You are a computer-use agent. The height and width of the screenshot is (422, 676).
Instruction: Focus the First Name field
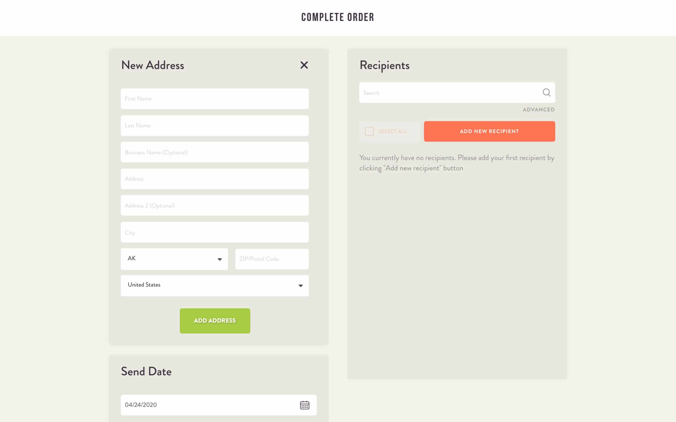pyautogui.click(x=214, y=99)
